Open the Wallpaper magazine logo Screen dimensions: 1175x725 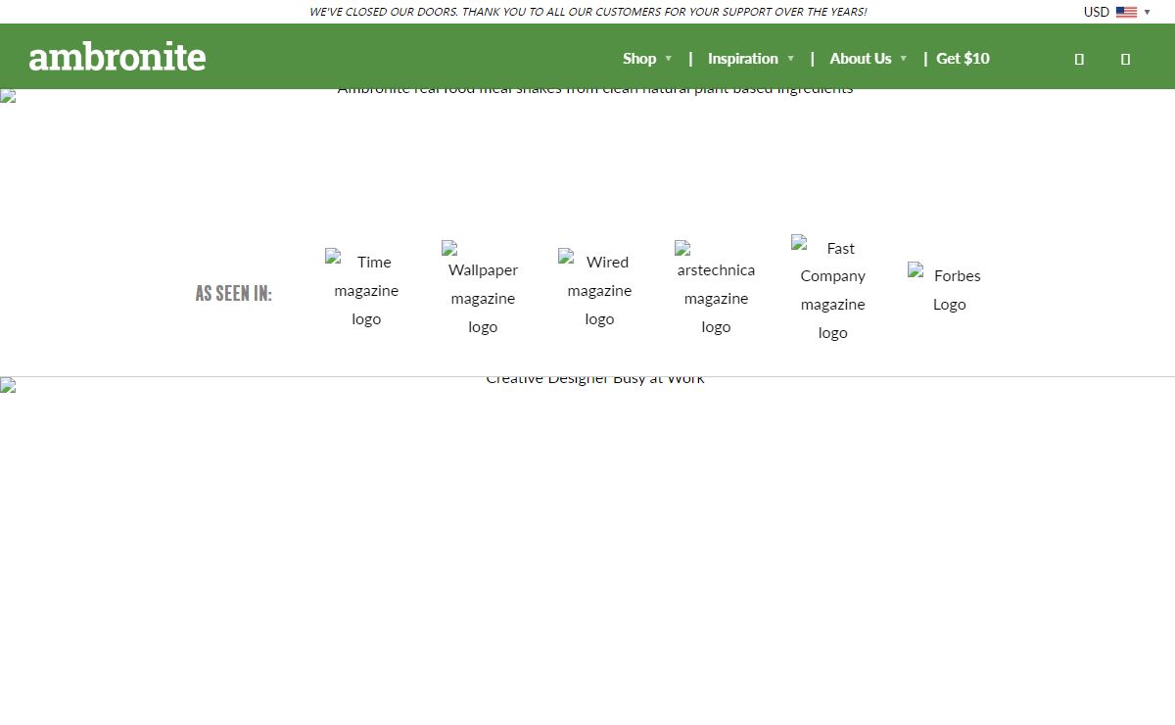coord(483,290)
